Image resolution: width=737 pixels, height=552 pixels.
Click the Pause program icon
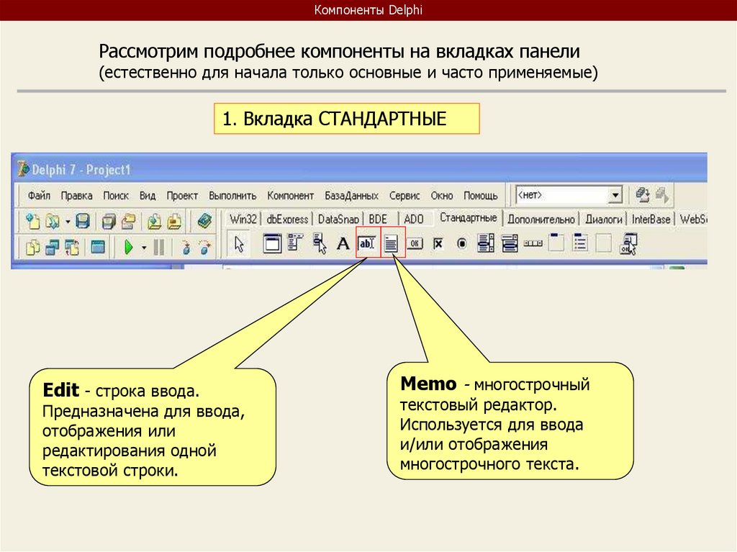coord(159,247)
